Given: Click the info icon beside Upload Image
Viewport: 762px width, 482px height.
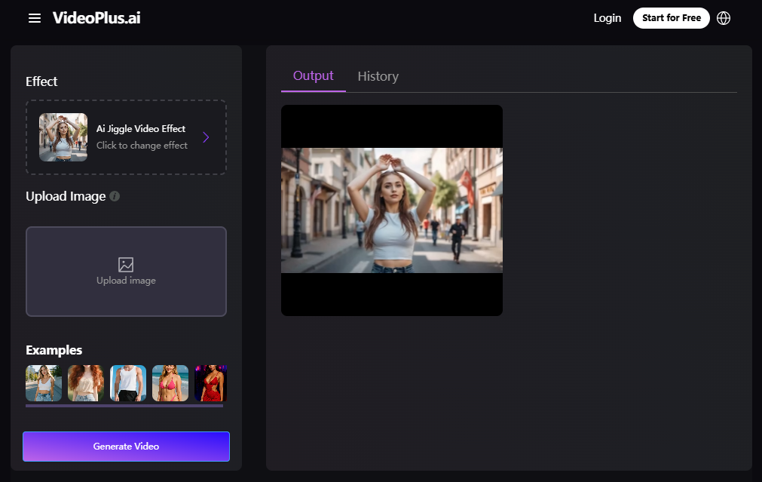Looking at the screenshot, I should point(115,196).
